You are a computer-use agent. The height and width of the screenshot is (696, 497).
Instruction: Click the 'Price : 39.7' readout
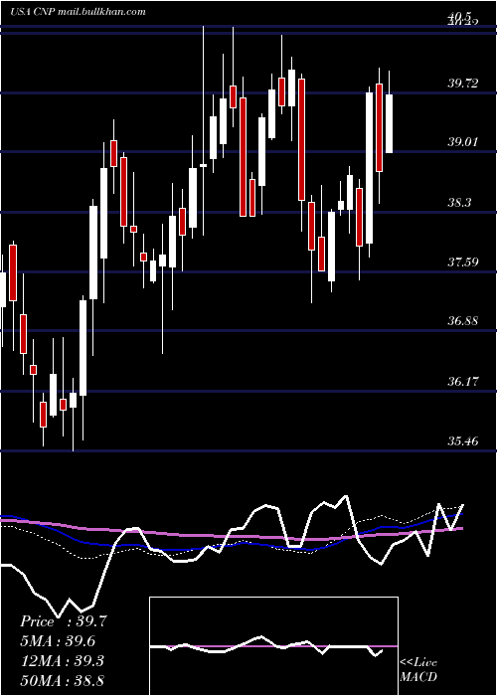(x=64, y=621)
